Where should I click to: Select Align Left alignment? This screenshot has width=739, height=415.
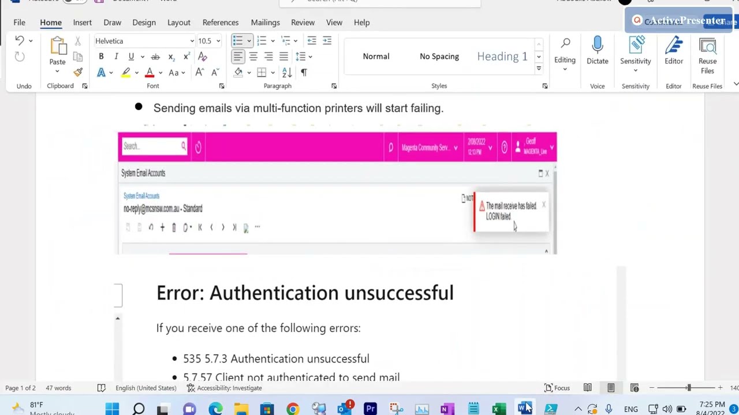238,56
